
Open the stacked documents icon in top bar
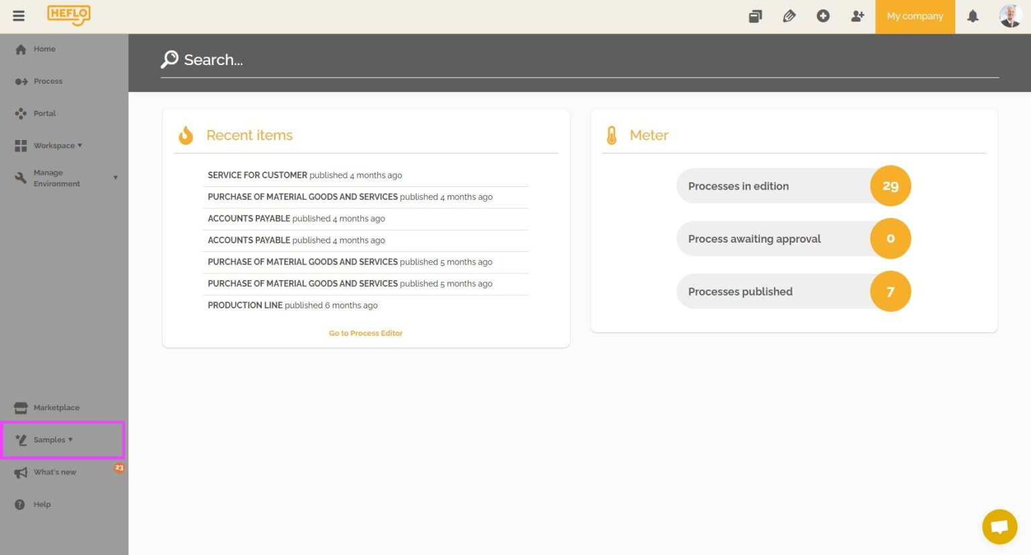pos(755,16)
